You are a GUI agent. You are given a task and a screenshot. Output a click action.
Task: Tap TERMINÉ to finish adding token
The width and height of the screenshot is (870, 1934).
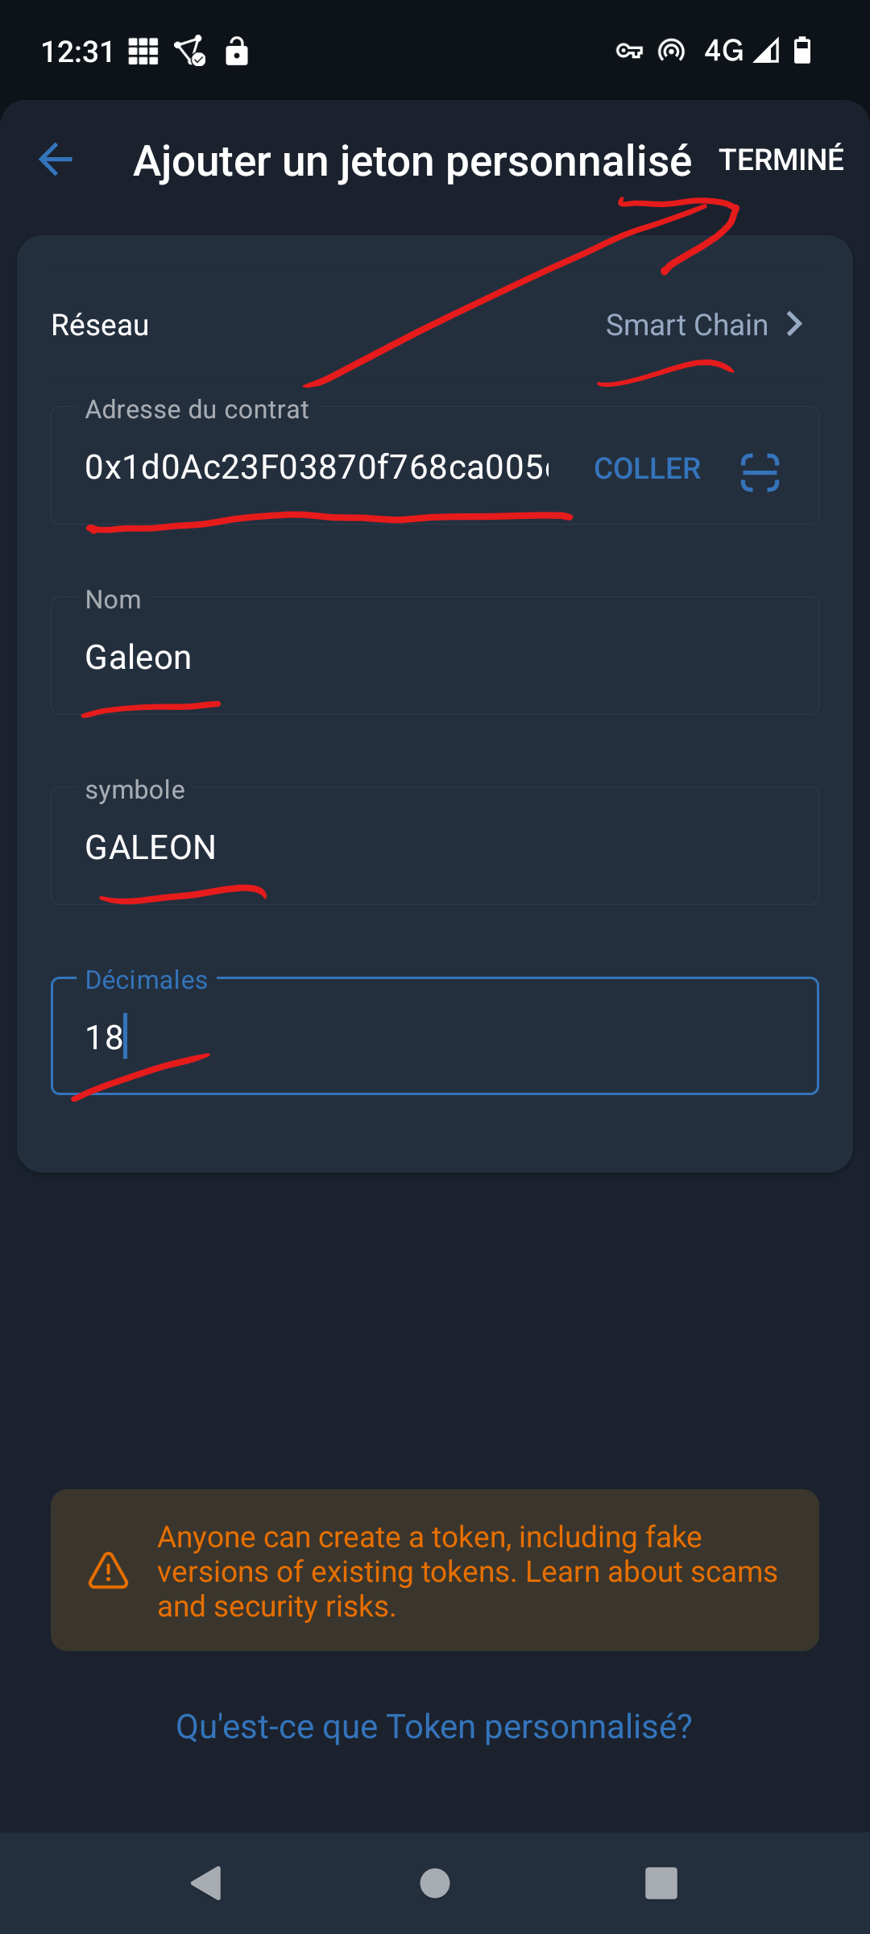click(781, 160)
